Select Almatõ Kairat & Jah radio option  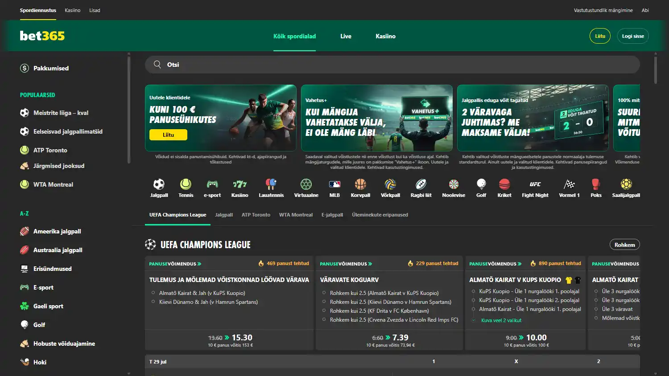pyautogui.click(x=153, y=293)
